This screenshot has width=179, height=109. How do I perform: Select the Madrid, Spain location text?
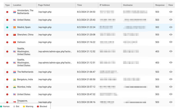tap(24, 27)
